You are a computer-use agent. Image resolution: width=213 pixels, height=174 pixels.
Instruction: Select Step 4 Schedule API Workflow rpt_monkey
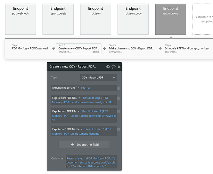point(187,48)
